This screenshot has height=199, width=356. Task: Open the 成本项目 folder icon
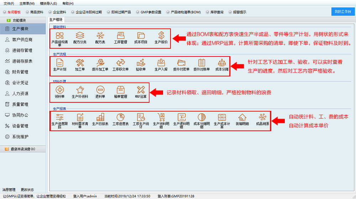tap(141, 36)
